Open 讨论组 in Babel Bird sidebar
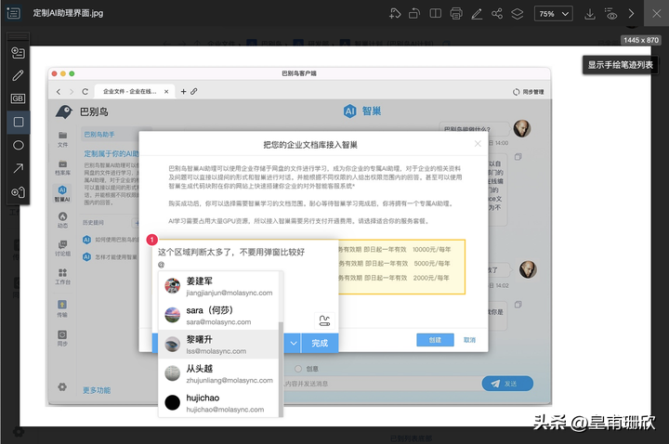Screen dimensions: 669x444 (62, 248)
